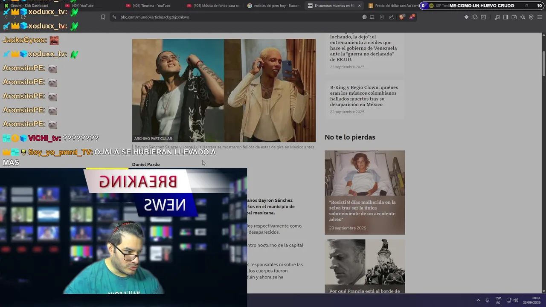Open the Brave VPN shield icon

click(531, 17)
